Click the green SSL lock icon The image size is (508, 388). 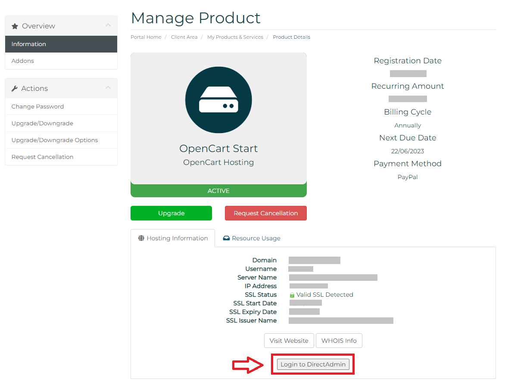(x=292, y=295)
